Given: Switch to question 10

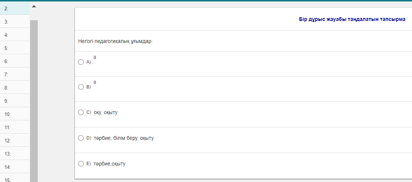Looking at the screenshot, I should 15,114.
